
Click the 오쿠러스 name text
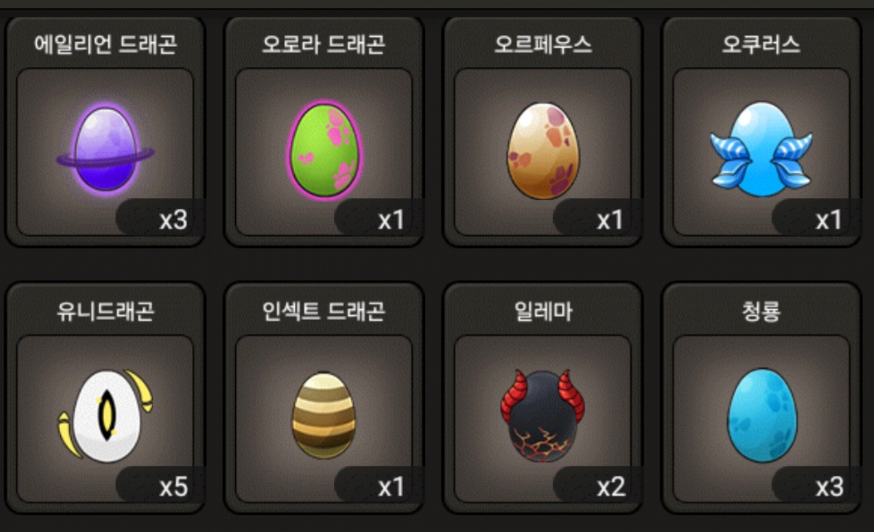(x=761, y=44)
